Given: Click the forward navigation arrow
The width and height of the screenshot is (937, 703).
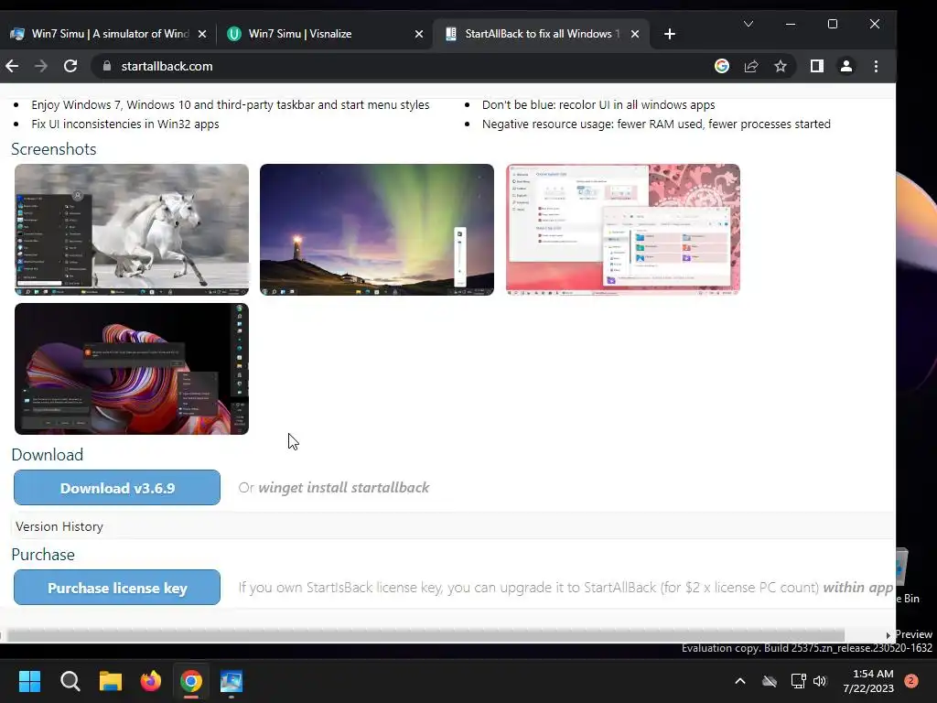Looking at the screenshot, I should coord(40,66).
